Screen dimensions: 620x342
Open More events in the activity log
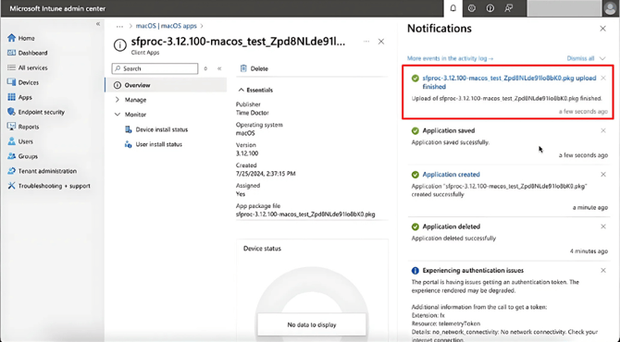coord(451,58)
